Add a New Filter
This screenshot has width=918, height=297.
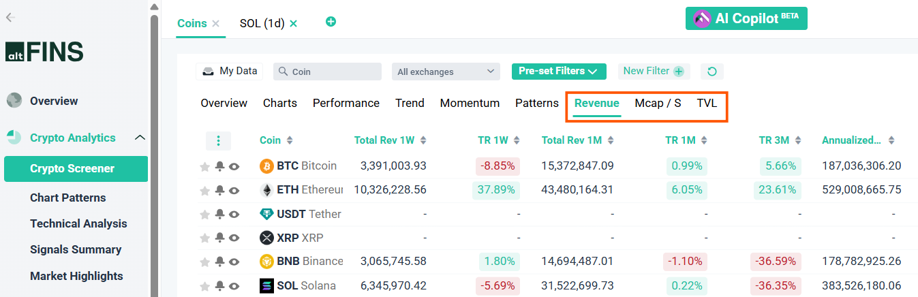(x=654, y=71)
